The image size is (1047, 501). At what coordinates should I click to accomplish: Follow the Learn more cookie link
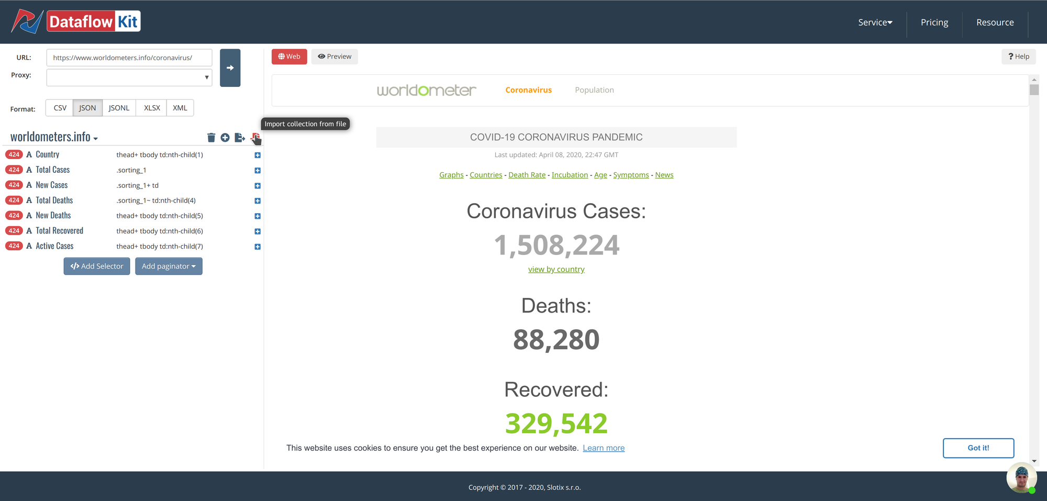(604, 448)
